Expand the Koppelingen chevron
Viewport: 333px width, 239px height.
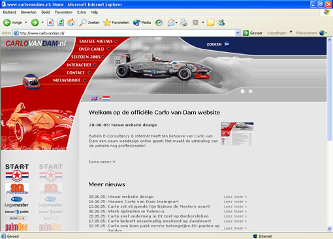(x=291, y=32)
